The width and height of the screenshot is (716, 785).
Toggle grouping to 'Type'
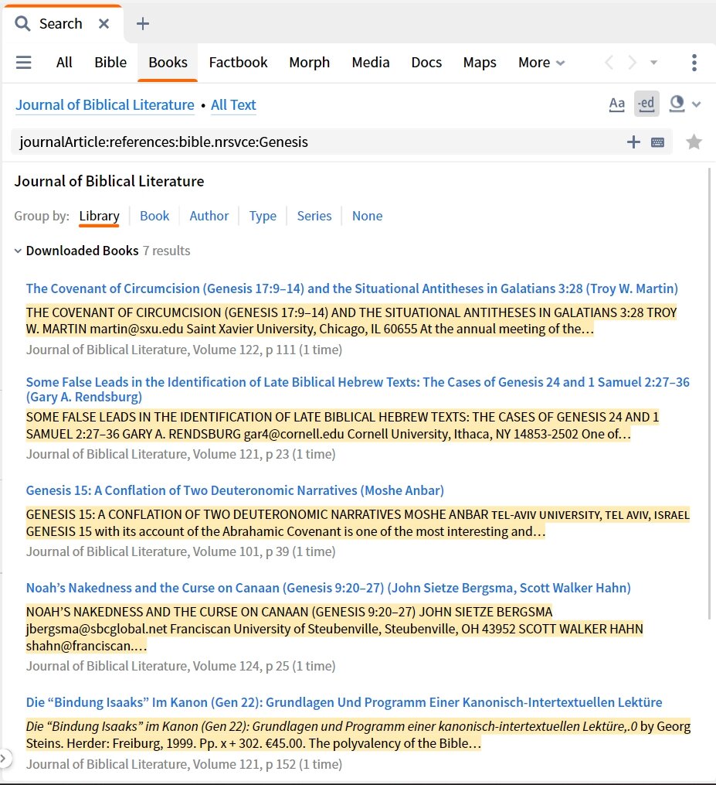(x=263, y=216)
